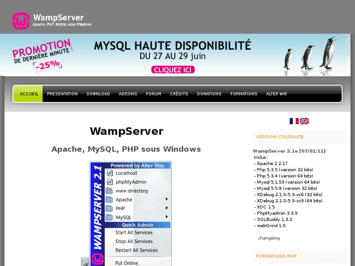355x266 pixels.
Task: Open the FORMATIONS menu item
Action: click(244, 94)
